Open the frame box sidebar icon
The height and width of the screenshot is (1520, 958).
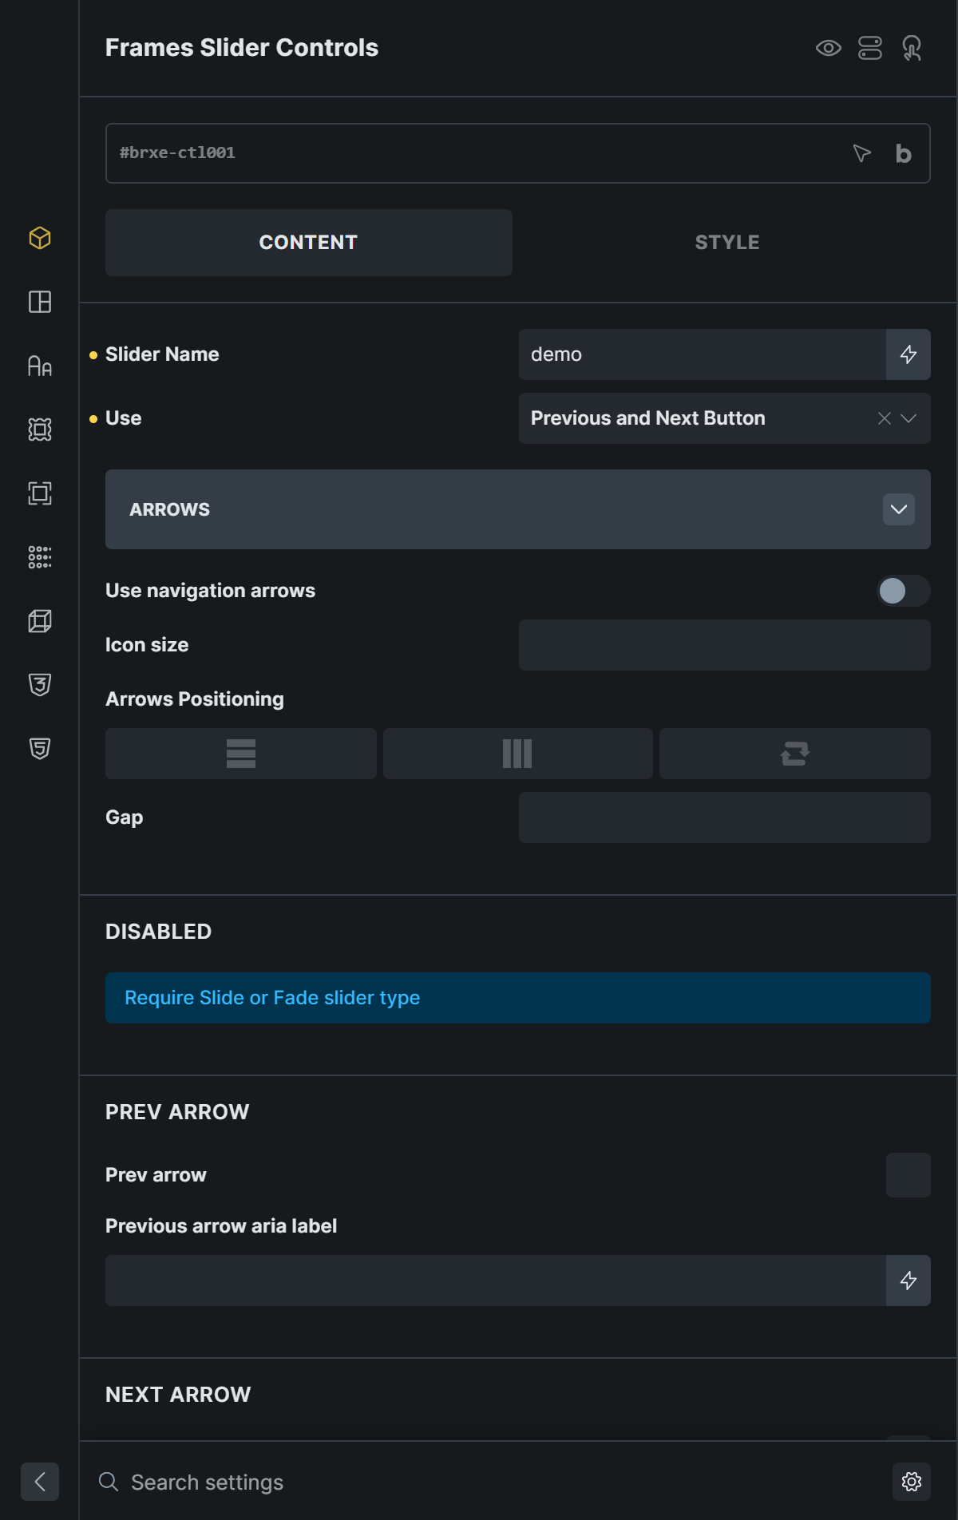pyautogui.click(x=40, y=493)
